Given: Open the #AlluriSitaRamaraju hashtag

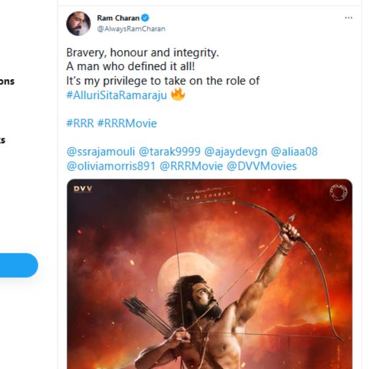Looking at the screenshot, I should (116, 95).
